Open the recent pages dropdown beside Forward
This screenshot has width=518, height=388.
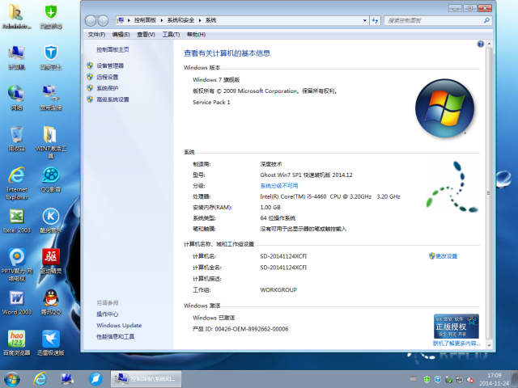(x=112, y=20)
